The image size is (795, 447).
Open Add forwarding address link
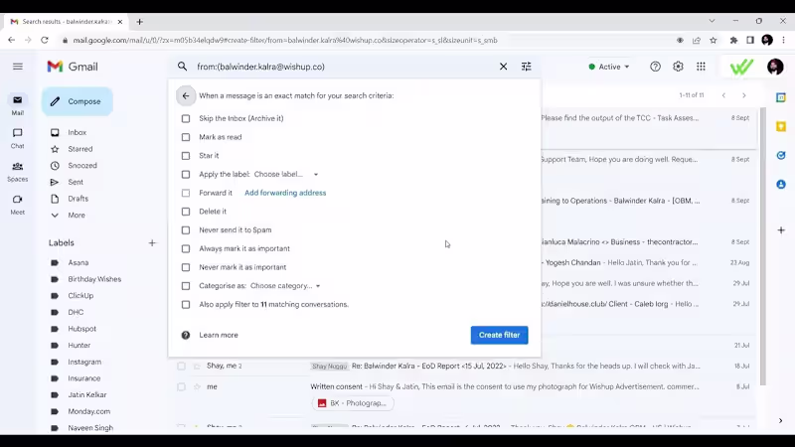[x=285, y=193]
